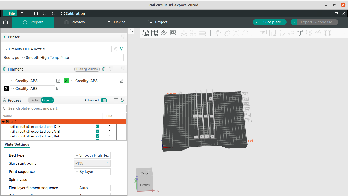The width and height of the screenshot is (348, 196).
Task: Collapse the Plate 1 tree node
Action: [x=3, y=122]
